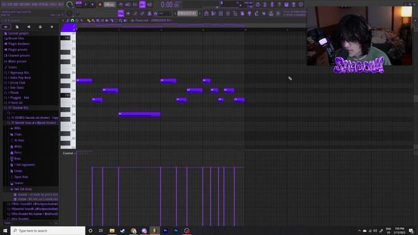Toggle the main toolbar magnet snap icon
This screenshot has height=235, width=418.
click(155, 14)
